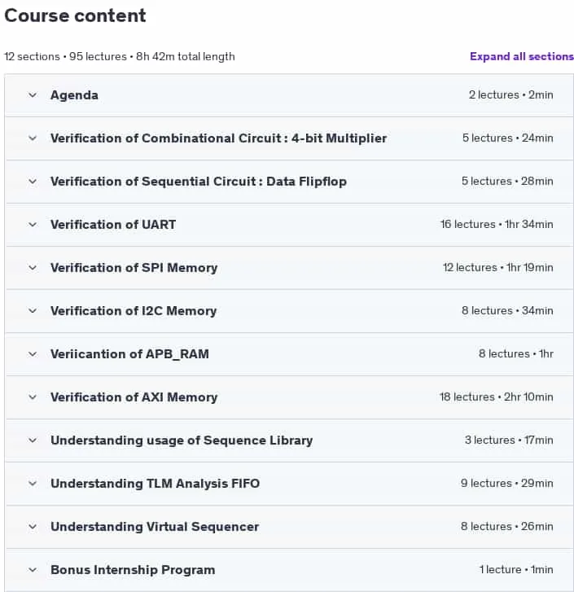Expand the APB_RAM section chevron
Screen dimensions: 574x592
(x=33, y=354)
